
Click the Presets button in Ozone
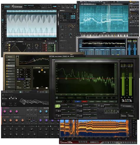123,116
